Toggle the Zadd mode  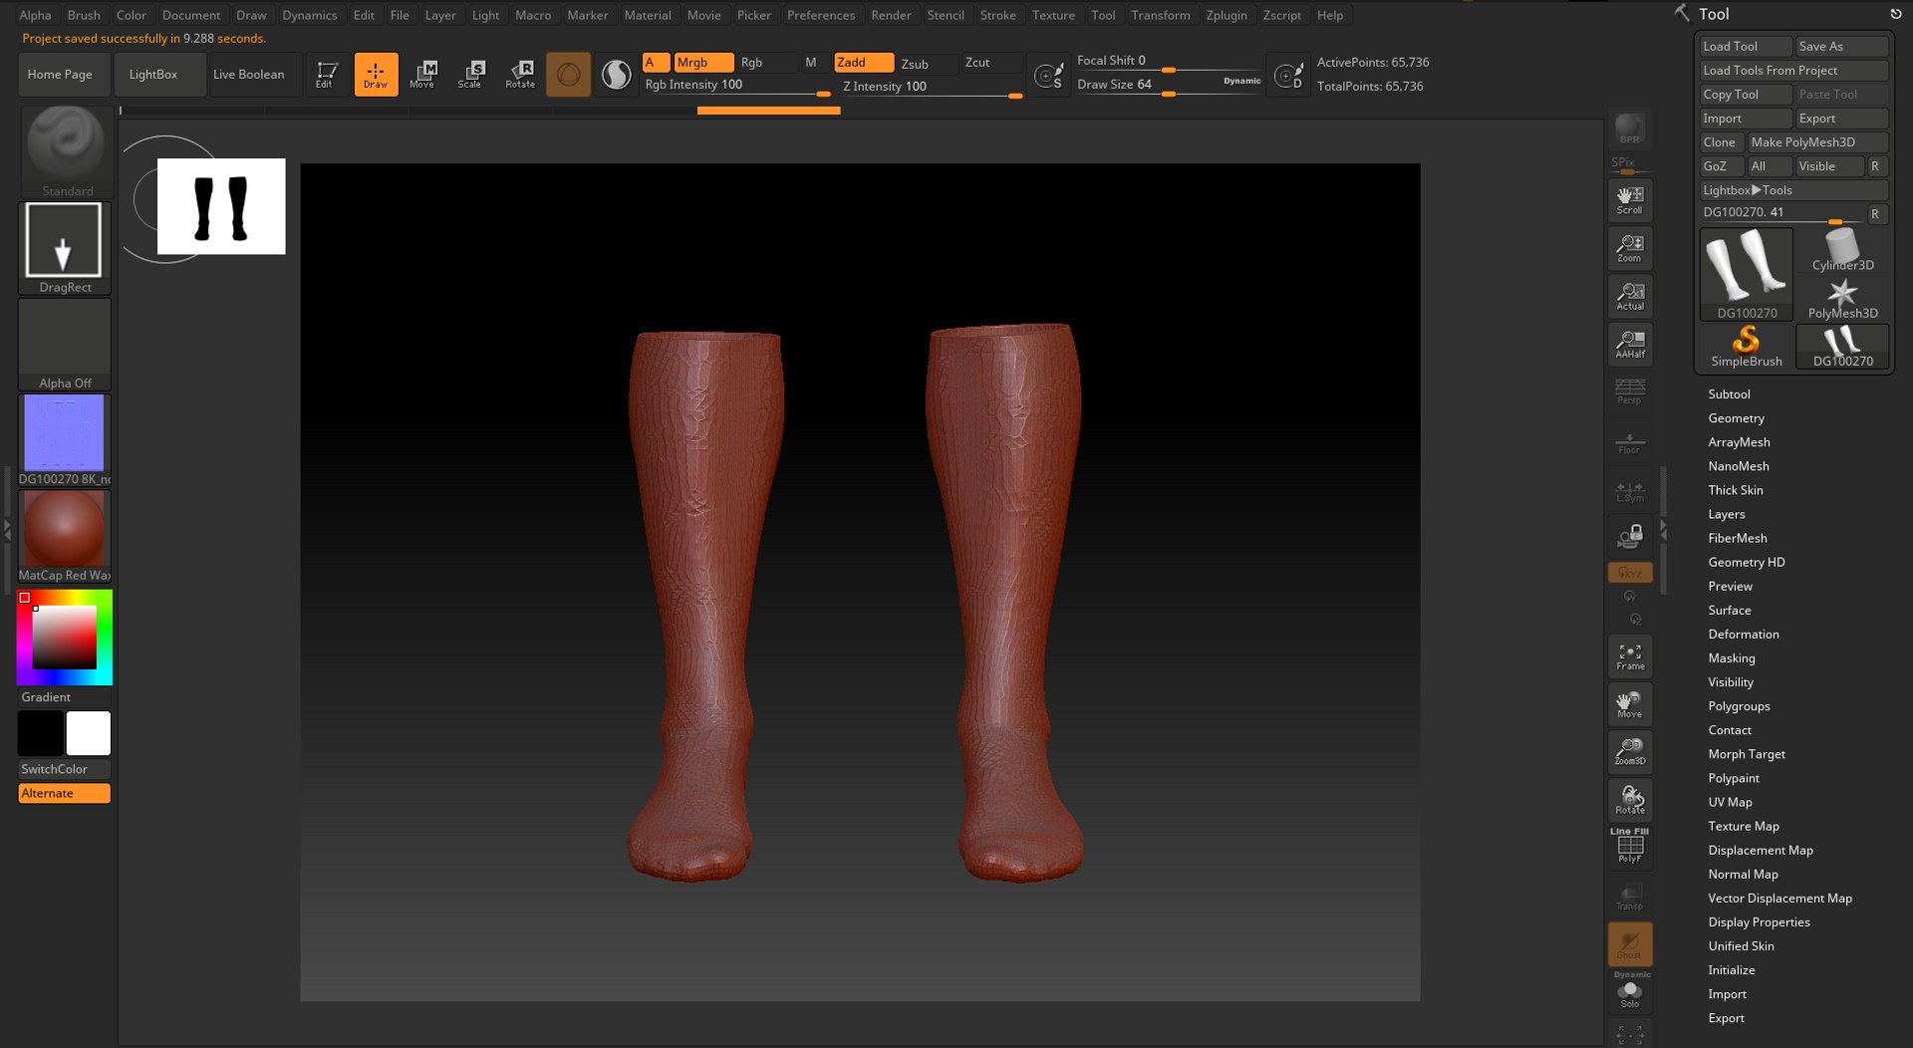(x=864, y=63)
